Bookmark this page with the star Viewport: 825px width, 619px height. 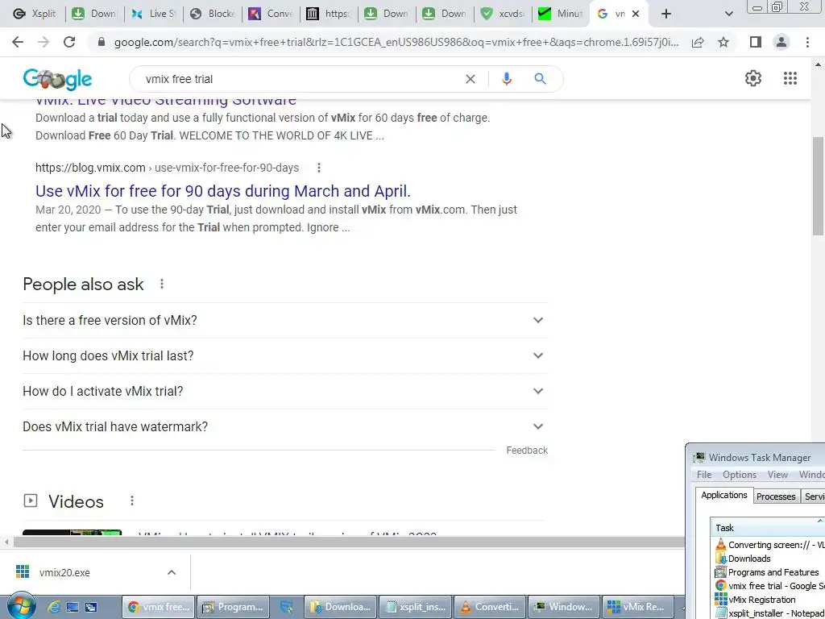pyautogui.click(x=723, y=42)
